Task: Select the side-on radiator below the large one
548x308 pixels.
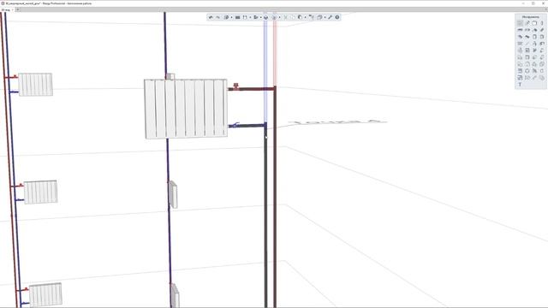Action: click(x=173, y=194)
